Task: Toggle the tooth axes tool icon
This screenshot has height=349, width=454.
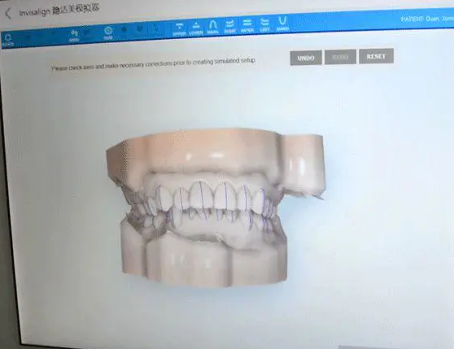Action: (x=74, y=36)
